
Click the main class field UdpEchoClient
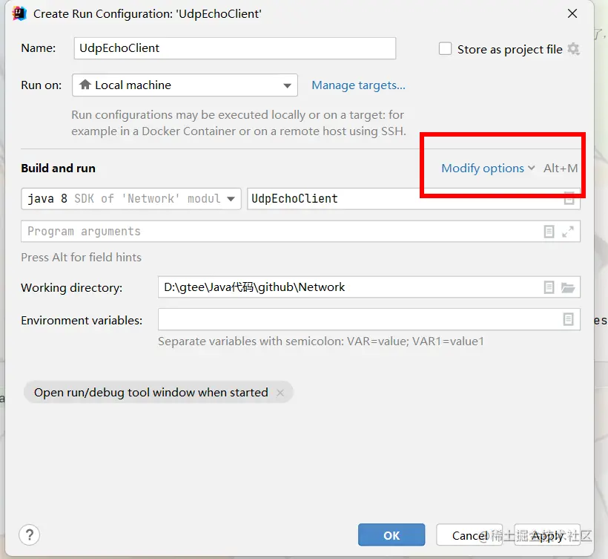(x=414, y=199)
